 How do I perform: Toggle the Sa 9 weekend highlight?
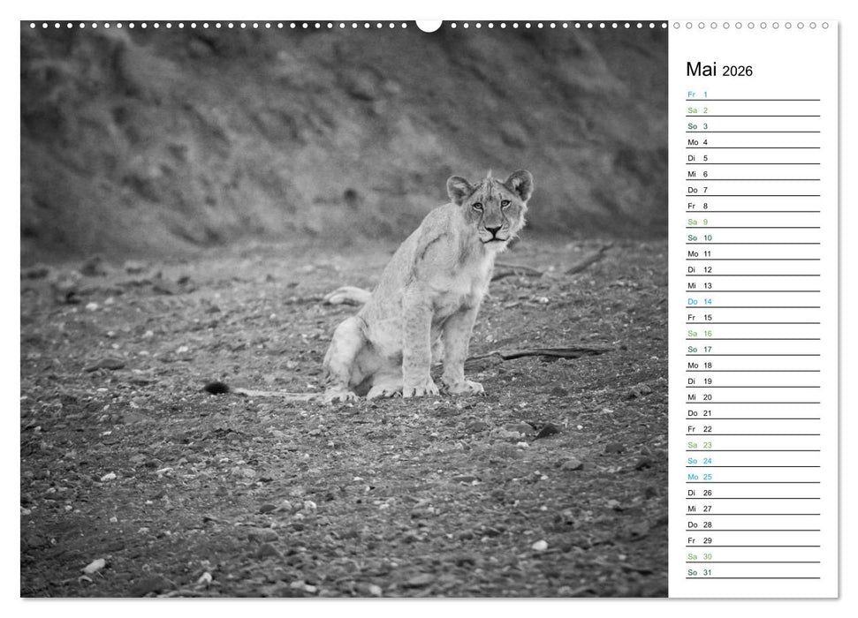pyautogui.click(x=698, y=222)
